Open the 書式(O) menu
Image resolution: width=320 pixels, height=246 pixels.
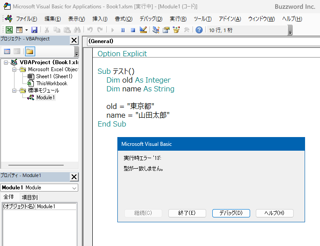pyautogui.click(x=124, y=19)
